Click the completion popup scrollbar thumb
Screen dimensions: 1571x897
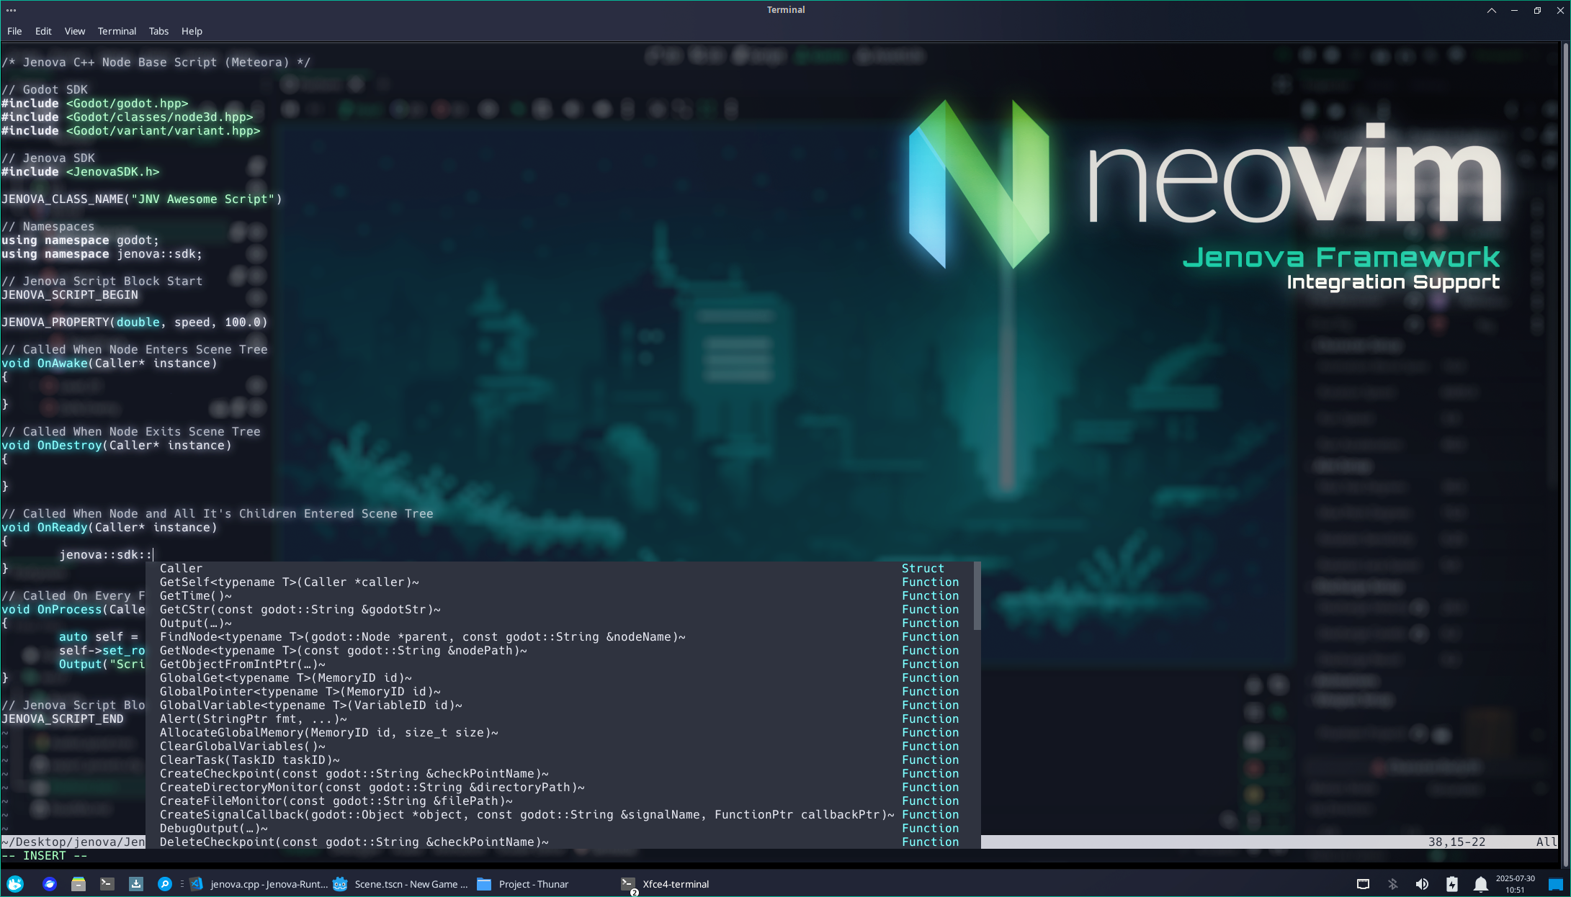click(x=977, y=595)
